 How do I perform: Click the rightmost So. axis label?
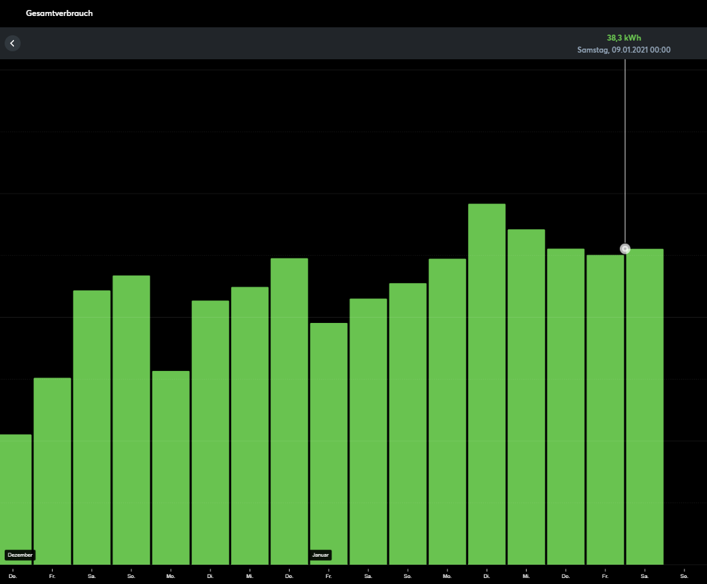[x=684, y=576]
